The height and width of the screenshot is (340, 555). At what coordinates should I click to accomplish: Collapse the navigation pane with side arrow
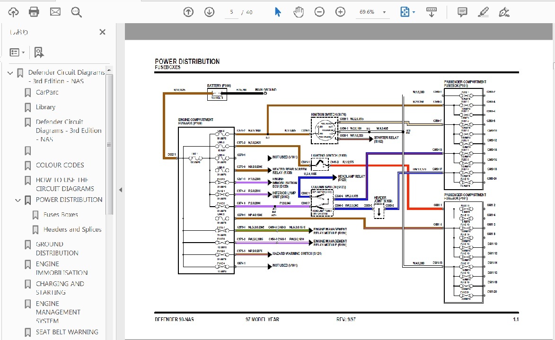[x=120, y=190]
